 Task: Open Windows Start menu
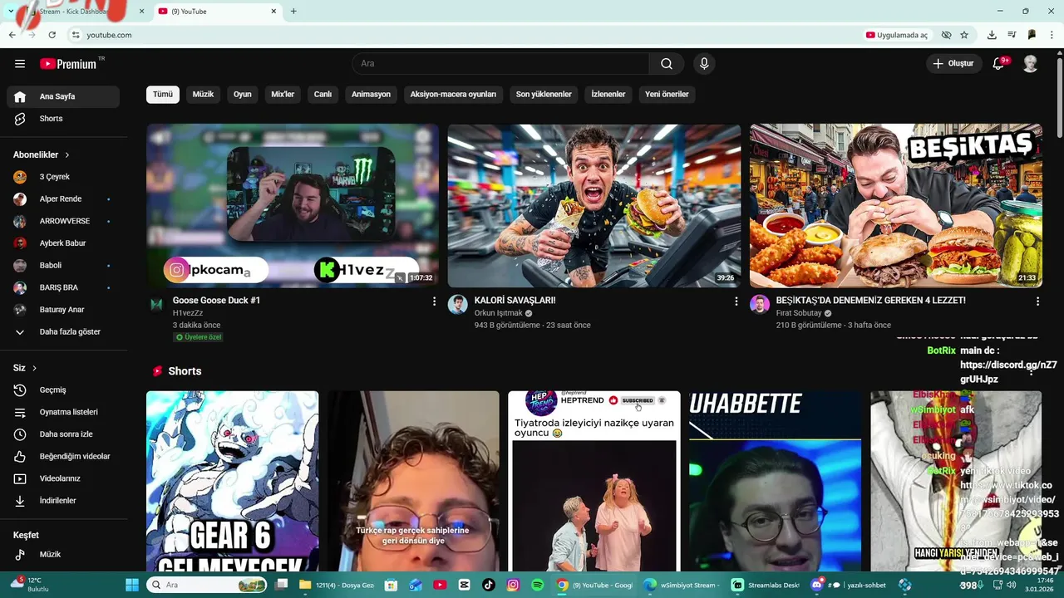pyautogui.click(x=132, y=585)
